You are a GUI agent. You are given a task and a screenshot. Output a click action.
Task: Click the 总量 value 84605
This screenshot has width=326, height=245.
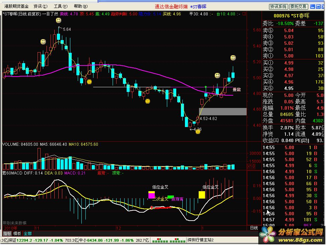287,114
